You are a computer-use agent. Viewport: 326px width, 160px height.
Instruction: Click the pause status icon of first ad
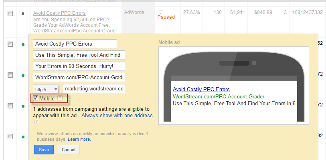(x=23, y=14)
